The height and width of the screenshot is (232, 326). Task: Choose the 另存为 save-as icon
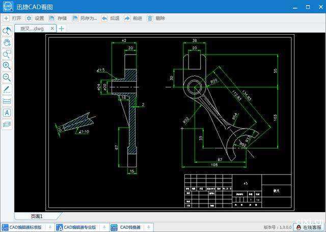point(75,18)
